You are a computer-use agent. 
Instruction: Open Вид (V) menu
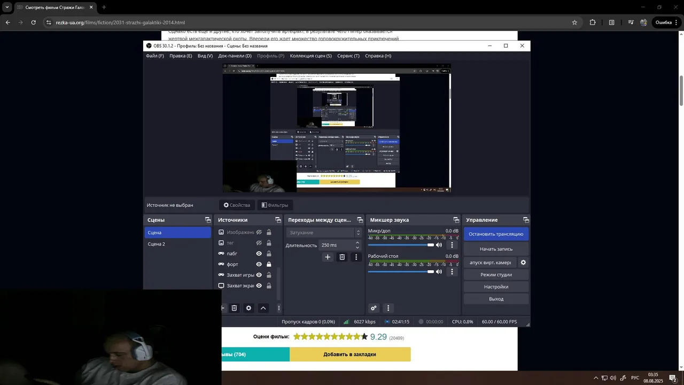[205, 56]
